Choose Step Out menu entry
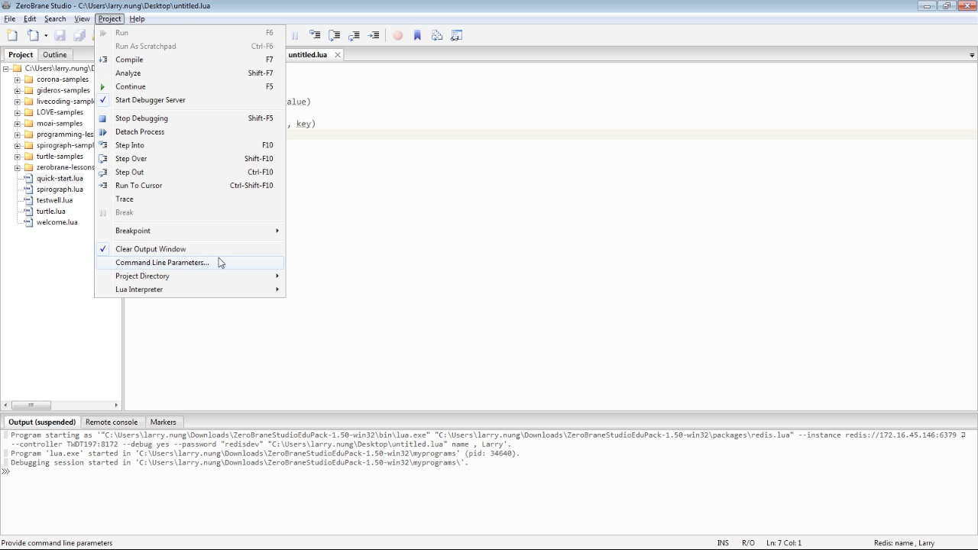This screenshot has width=978, height=550. coord(189,172)
